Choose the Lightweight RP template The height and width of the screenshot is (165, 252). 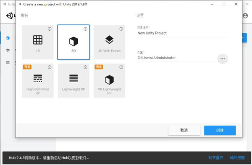coord(73,81)
